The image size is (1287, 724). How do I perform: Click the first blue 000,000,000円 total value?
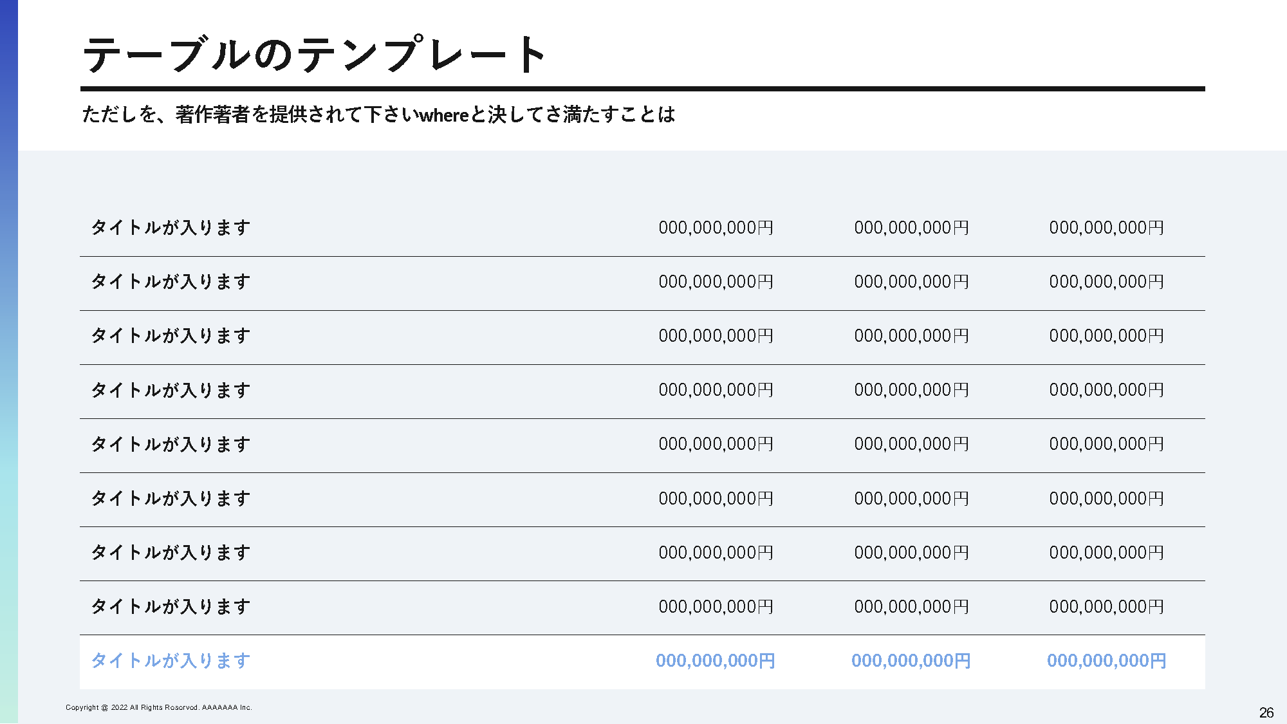715,661
